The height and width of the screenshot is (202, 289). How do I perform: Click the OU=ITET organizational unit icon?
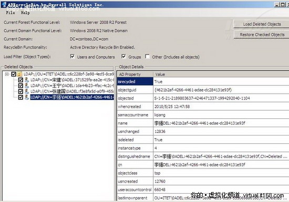pos(19,74)
